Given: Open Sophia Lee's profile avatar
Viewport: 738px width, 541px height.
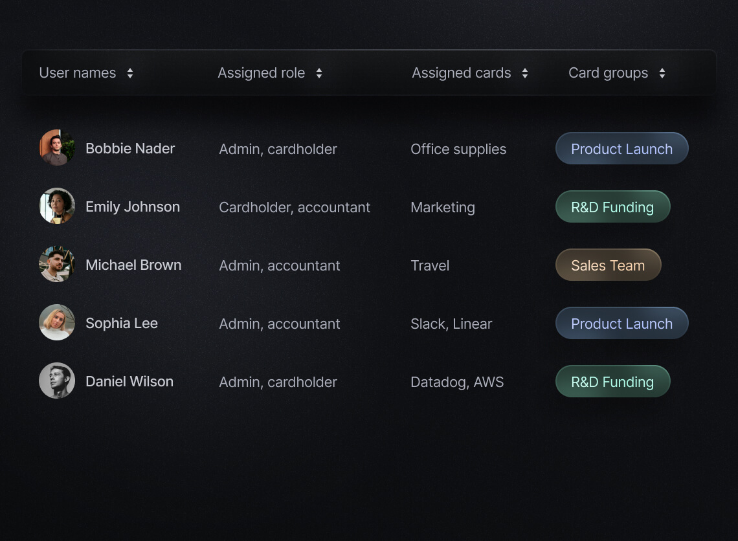Looking at the screenshot, I should 57,323.
